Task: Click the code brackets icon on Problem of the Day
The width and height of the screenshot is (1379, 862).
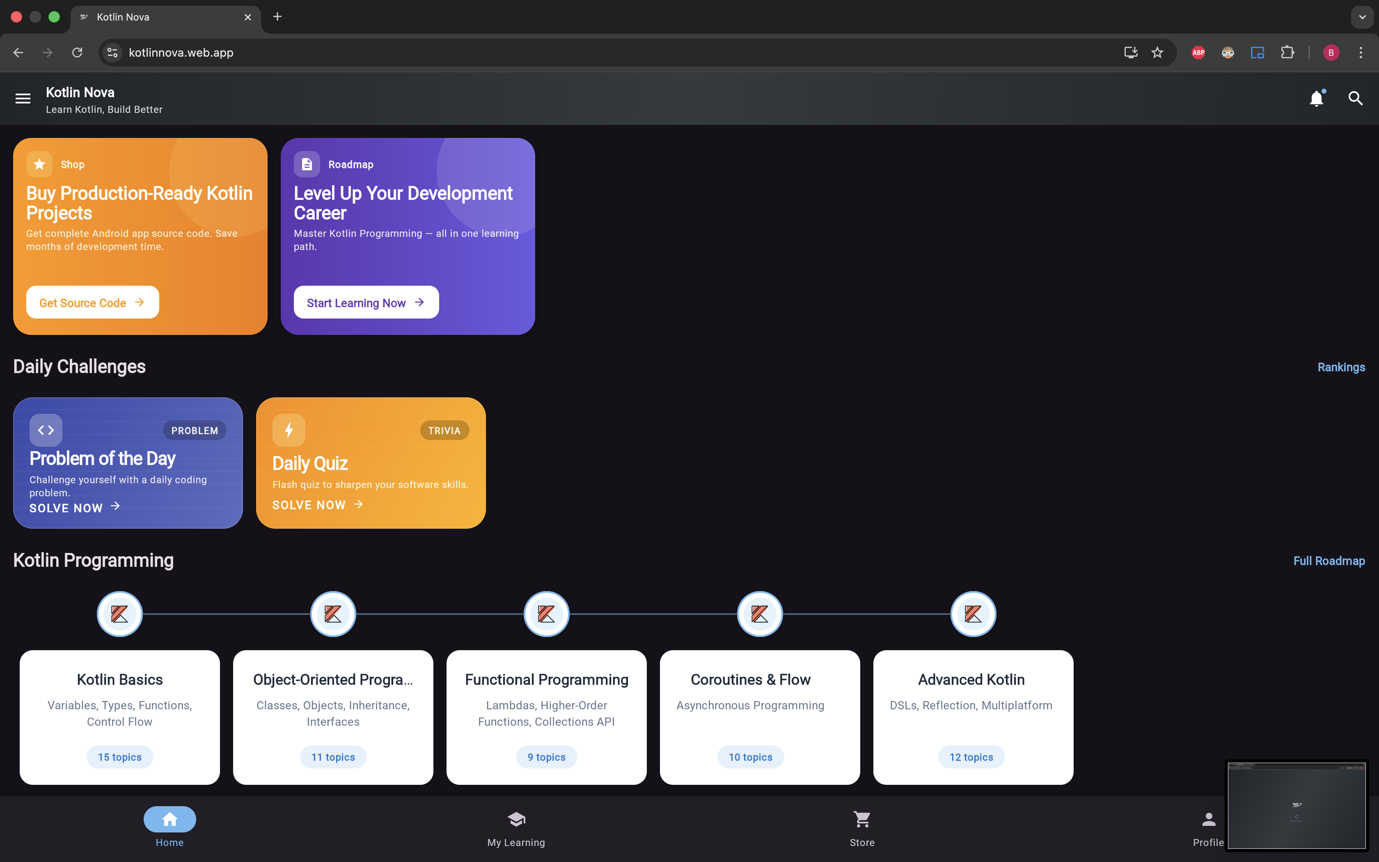Action: coord(46,430)
